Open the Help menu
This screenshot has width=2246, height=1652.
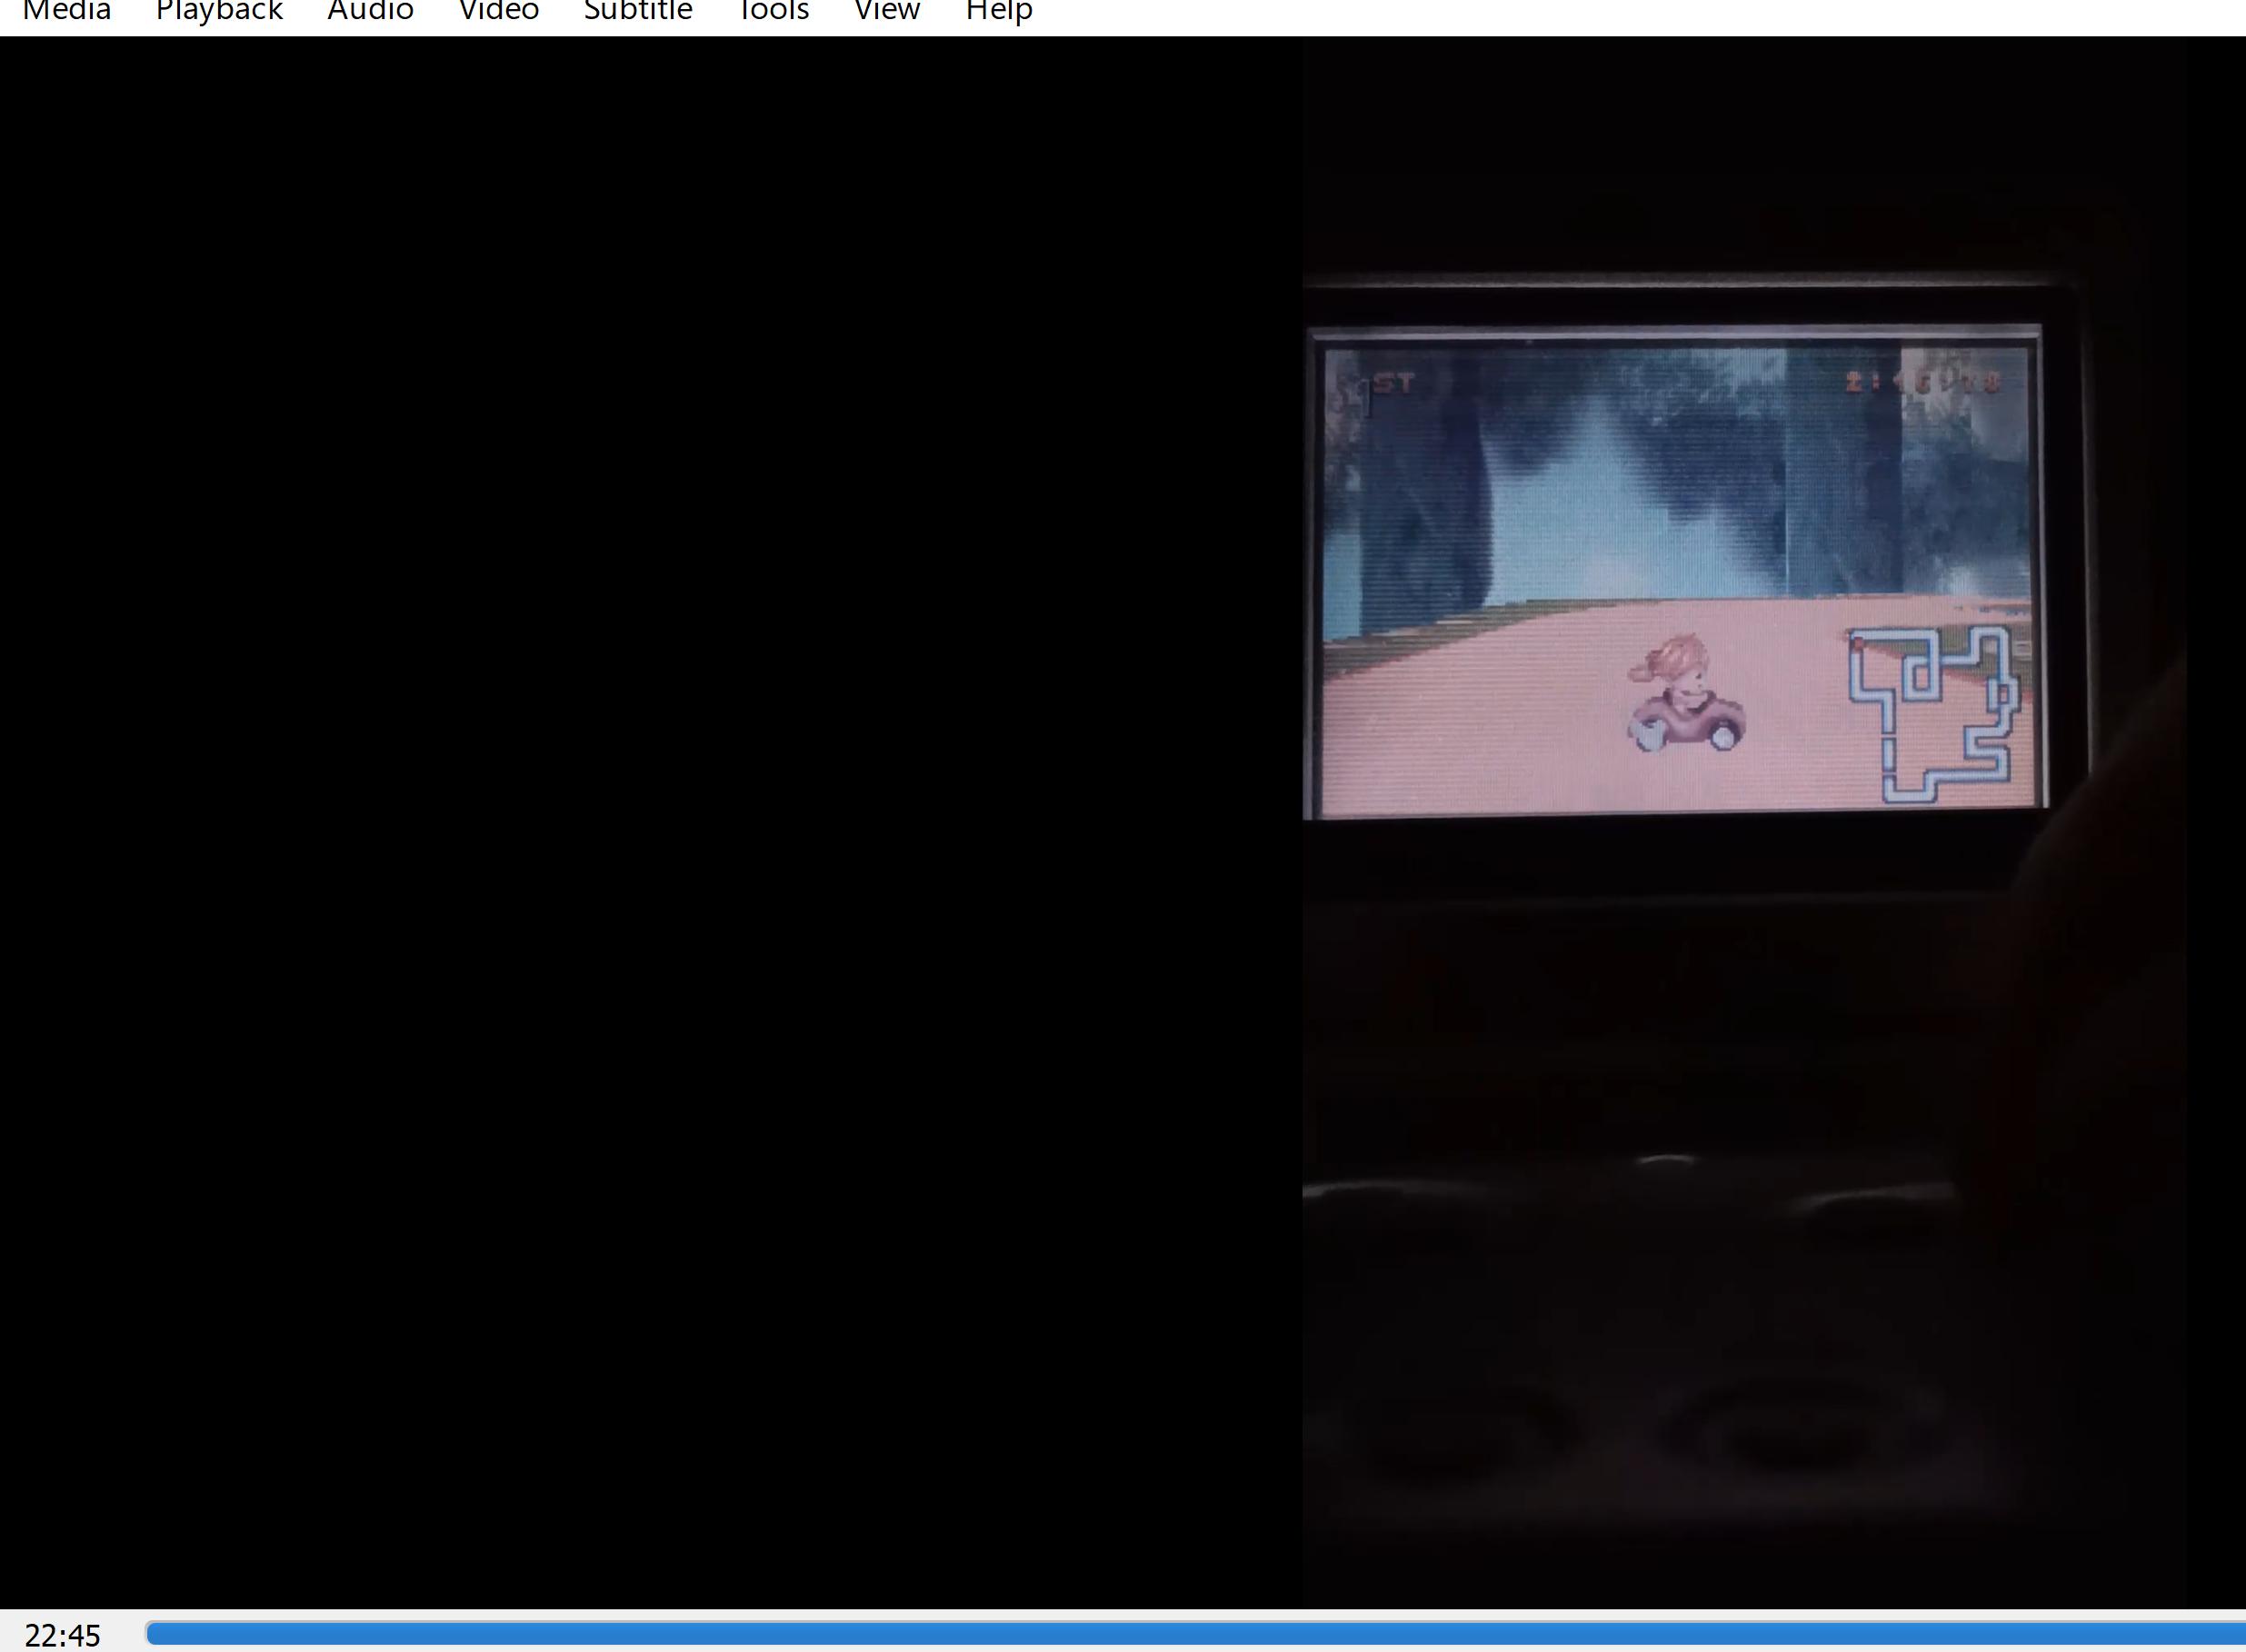(x=998, y=11)
